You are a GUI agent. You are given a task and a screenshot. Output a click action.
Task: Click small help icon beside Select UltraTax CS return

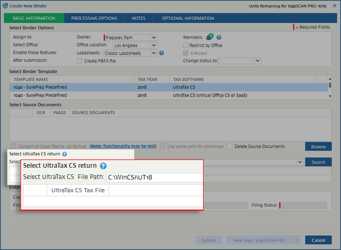(65, 153)
